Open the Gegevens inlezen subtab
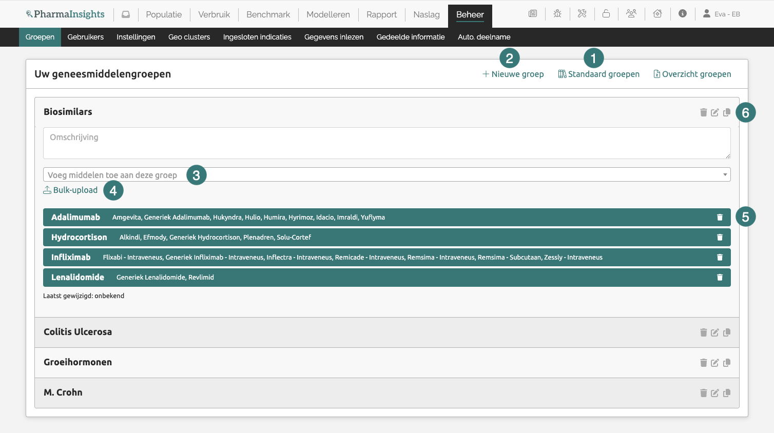This screenshot has height=433, width=774. pyautogui.click(x=334, y=37)
